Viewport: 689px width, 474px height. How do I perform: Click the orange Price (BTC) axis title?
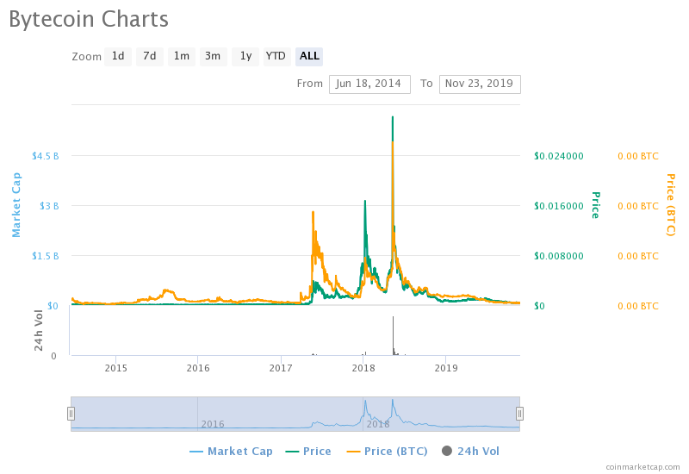point(671,205)
